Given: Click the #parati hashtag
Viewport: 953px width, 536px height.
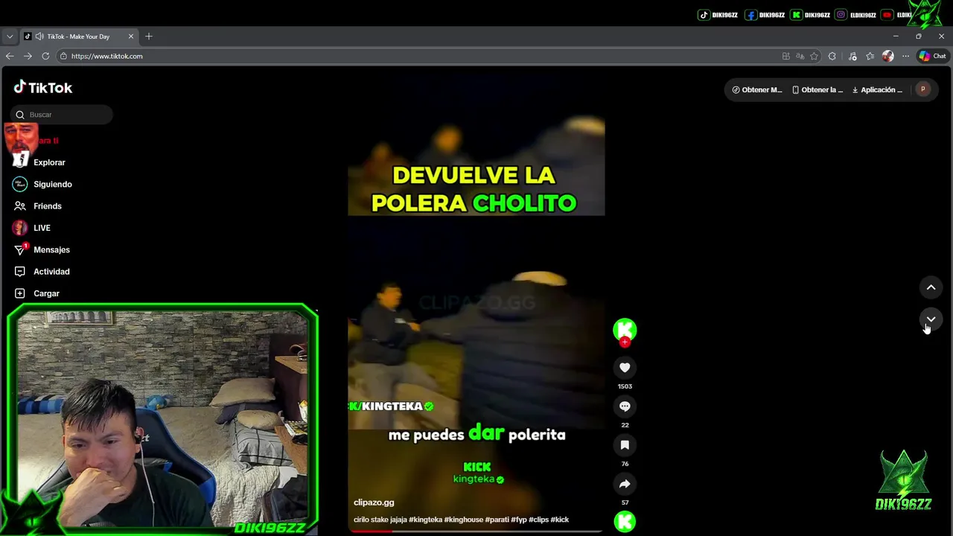Looking at the screenshot, I should (x=497, y=520).
